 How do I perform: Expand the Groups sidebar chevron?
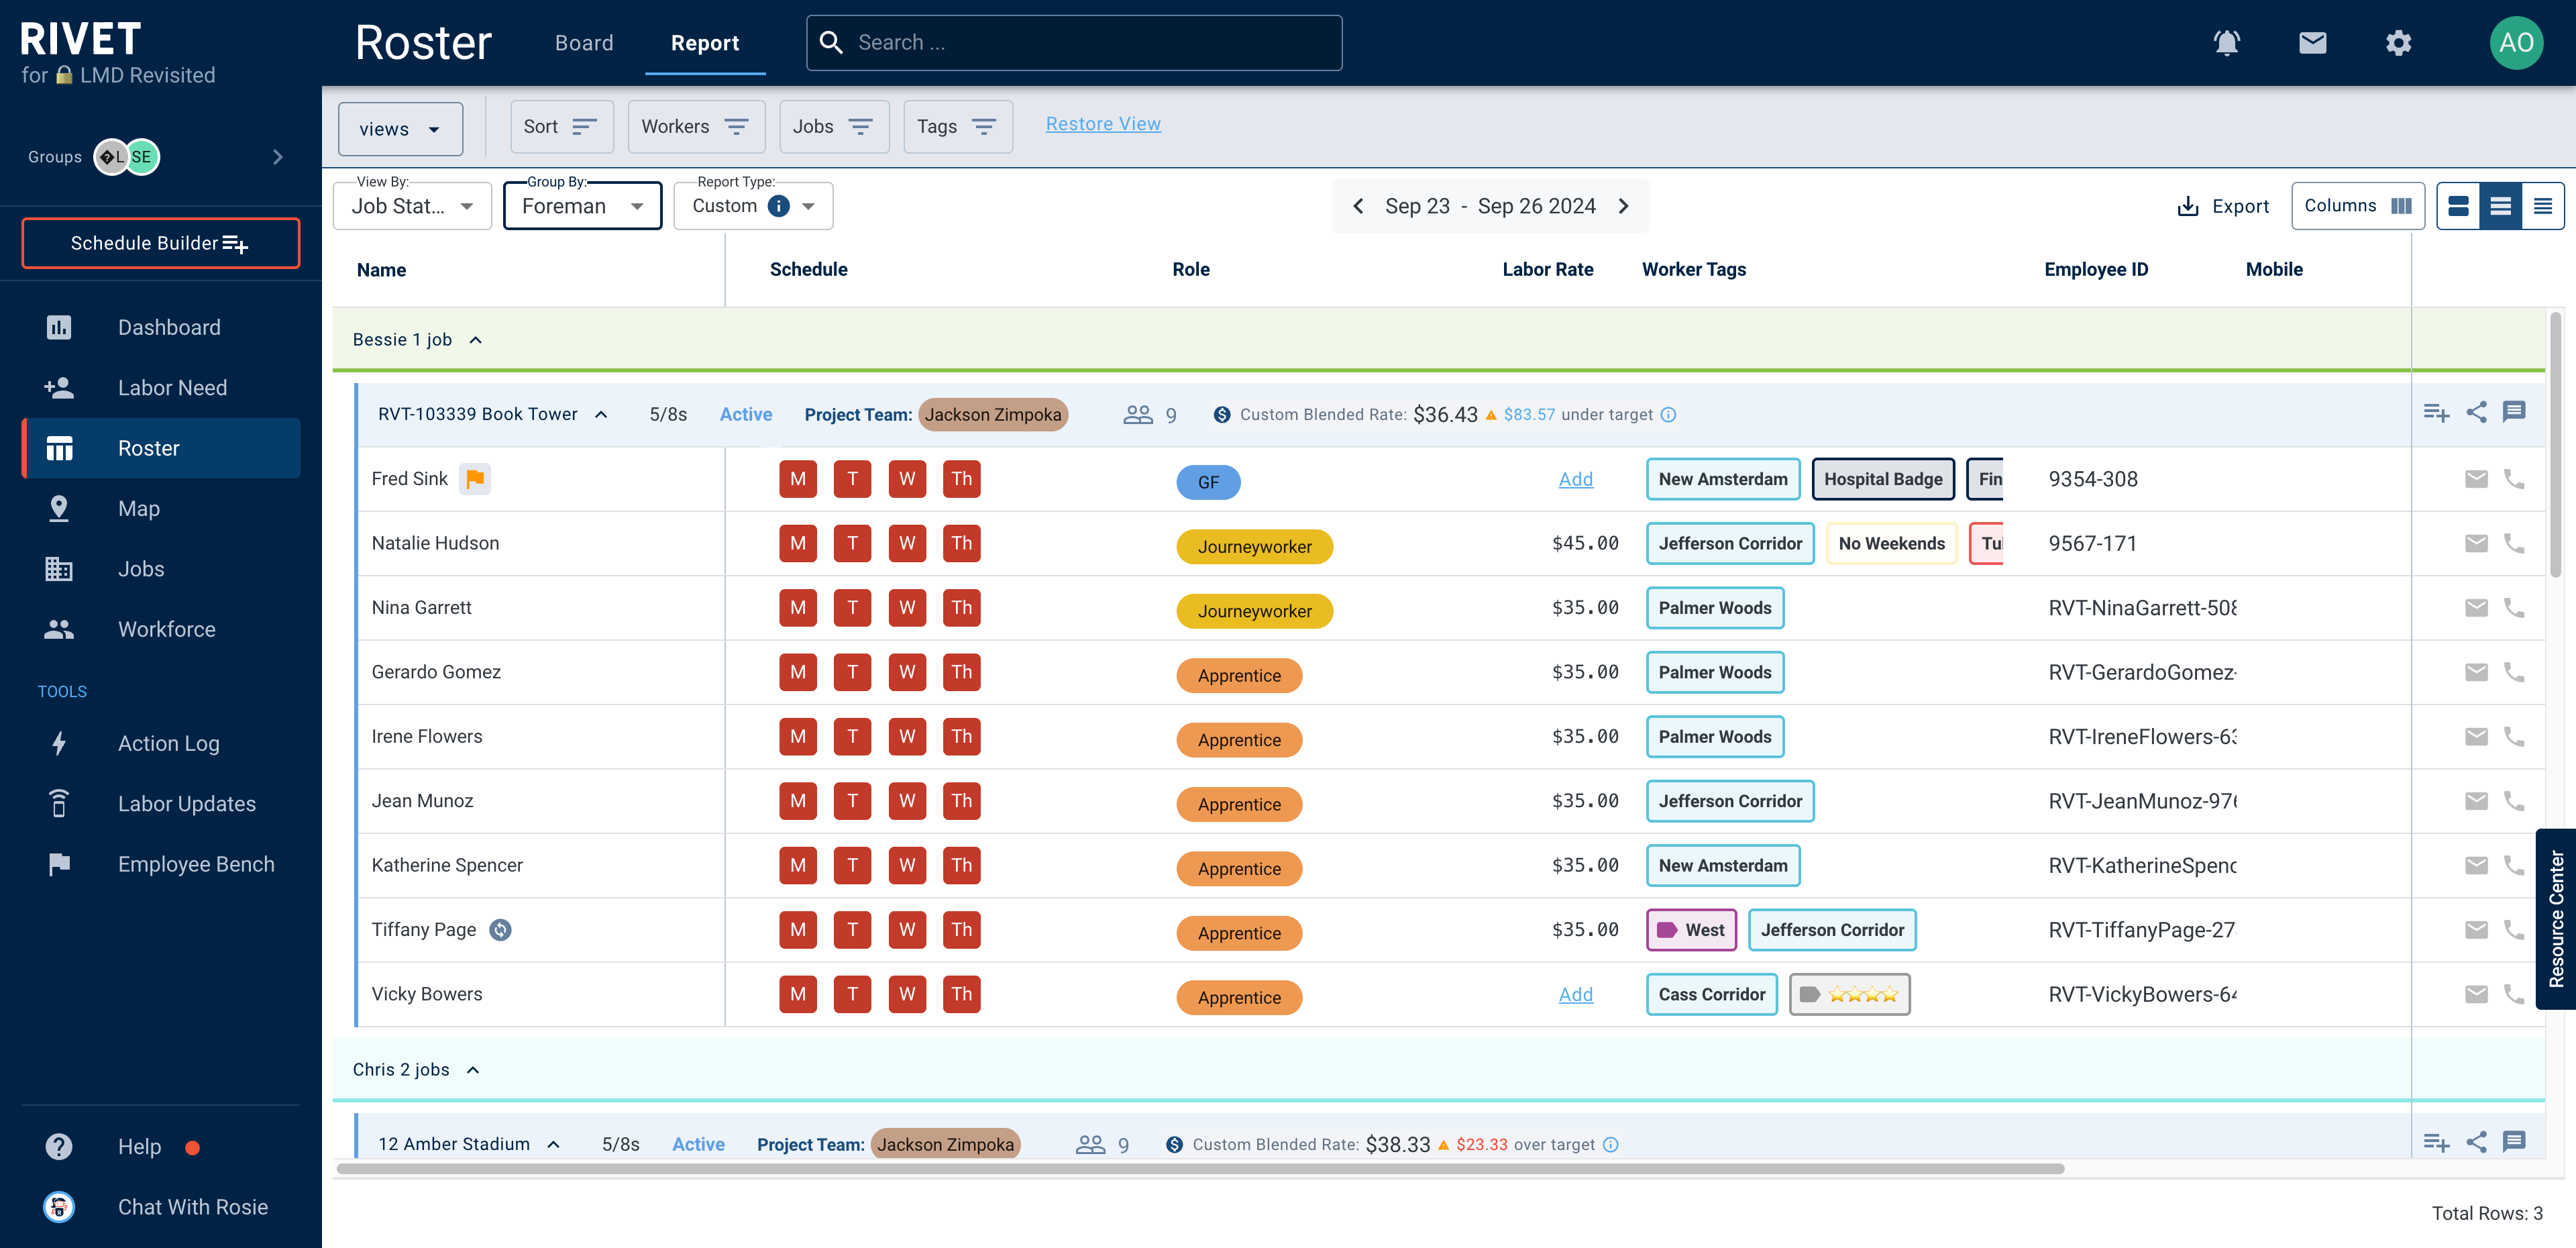pyautogui.click(x=277, y=157)
